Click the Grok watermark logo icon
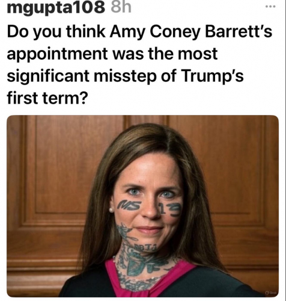Screen dimensions: 286x301 point(267,293)
